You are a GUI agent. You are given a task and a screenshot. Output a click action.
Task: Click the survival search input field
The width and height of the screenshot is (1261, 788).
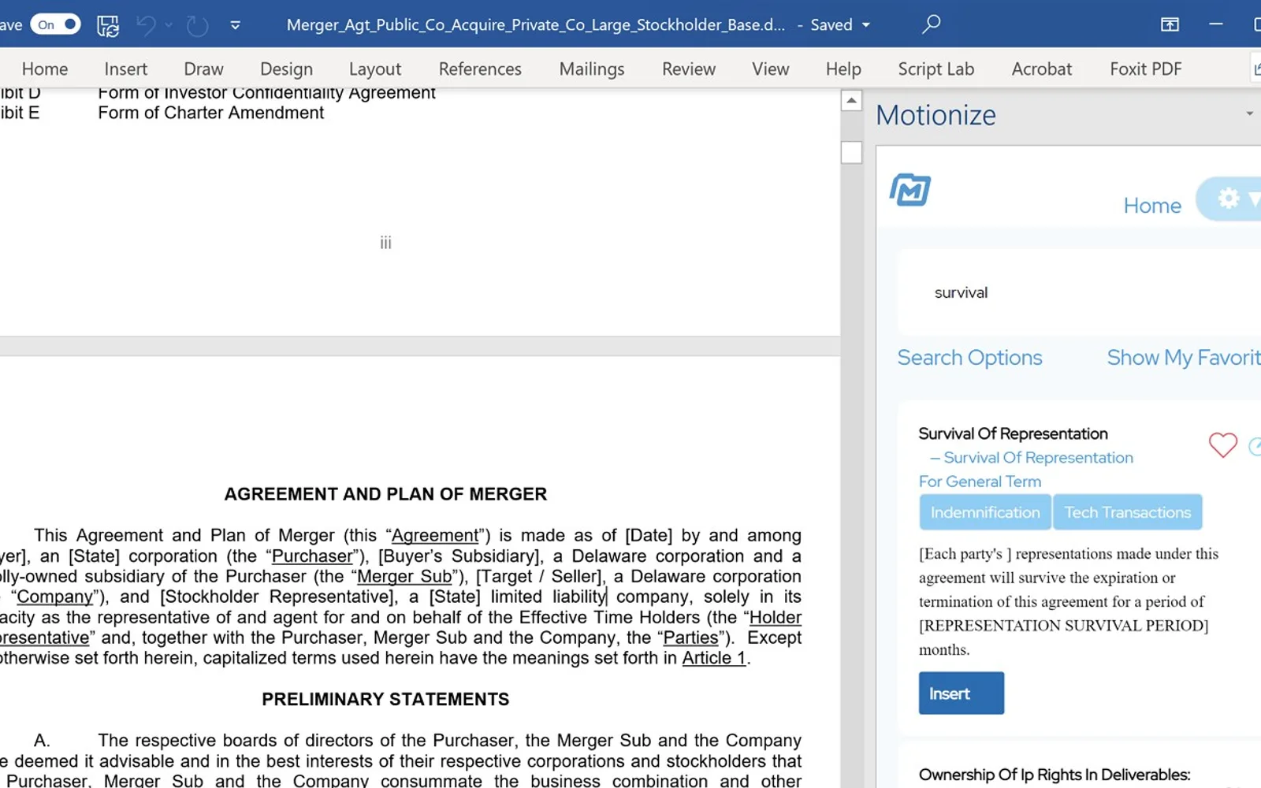point(1079,293)
